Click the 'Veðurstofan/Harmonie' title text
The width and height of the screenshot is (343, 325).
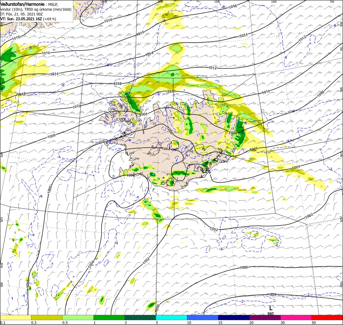click(23, 4)
